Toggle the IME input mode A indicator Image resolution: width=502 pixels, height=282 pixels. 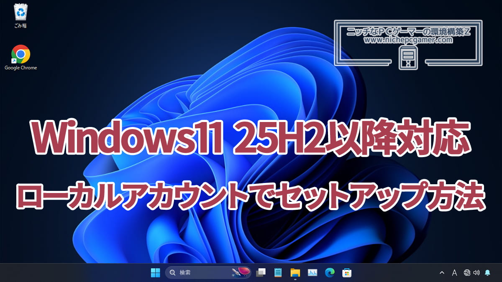(x=454, y=273)
